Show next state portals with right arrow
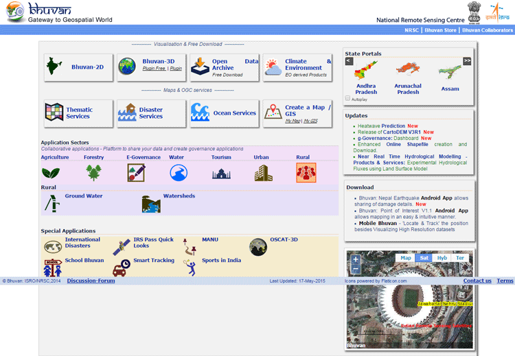The image size is (515, 356). [467, 61]
